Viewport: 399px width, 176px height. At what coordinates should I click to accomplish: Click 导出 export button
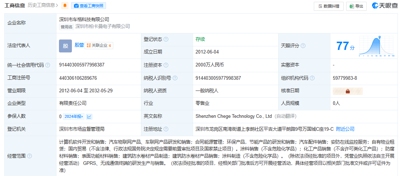356,6
